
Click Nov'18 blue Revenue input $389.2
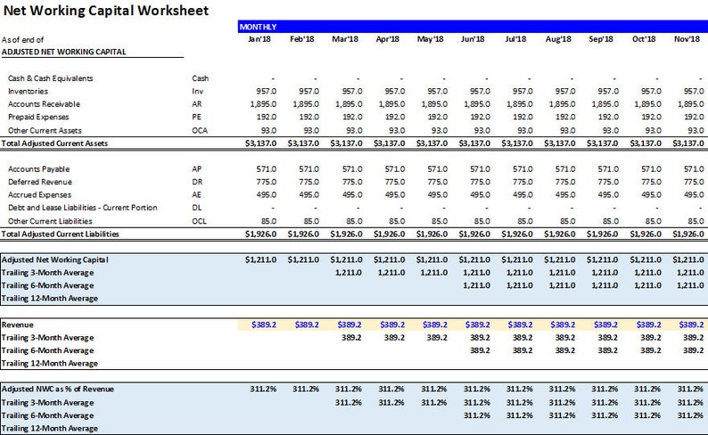click(x=691, y=324)
